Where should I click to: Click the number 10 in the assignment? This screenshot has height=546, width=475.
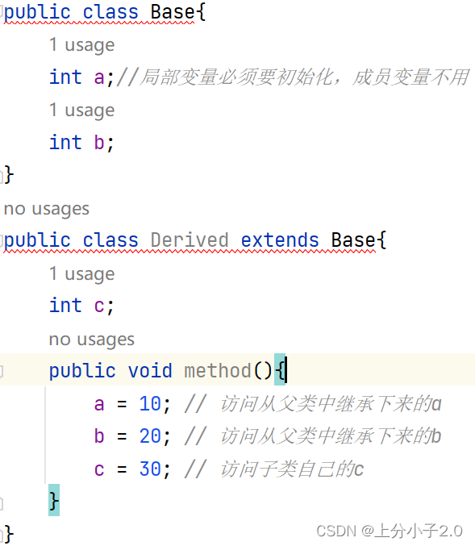point(150,404)
